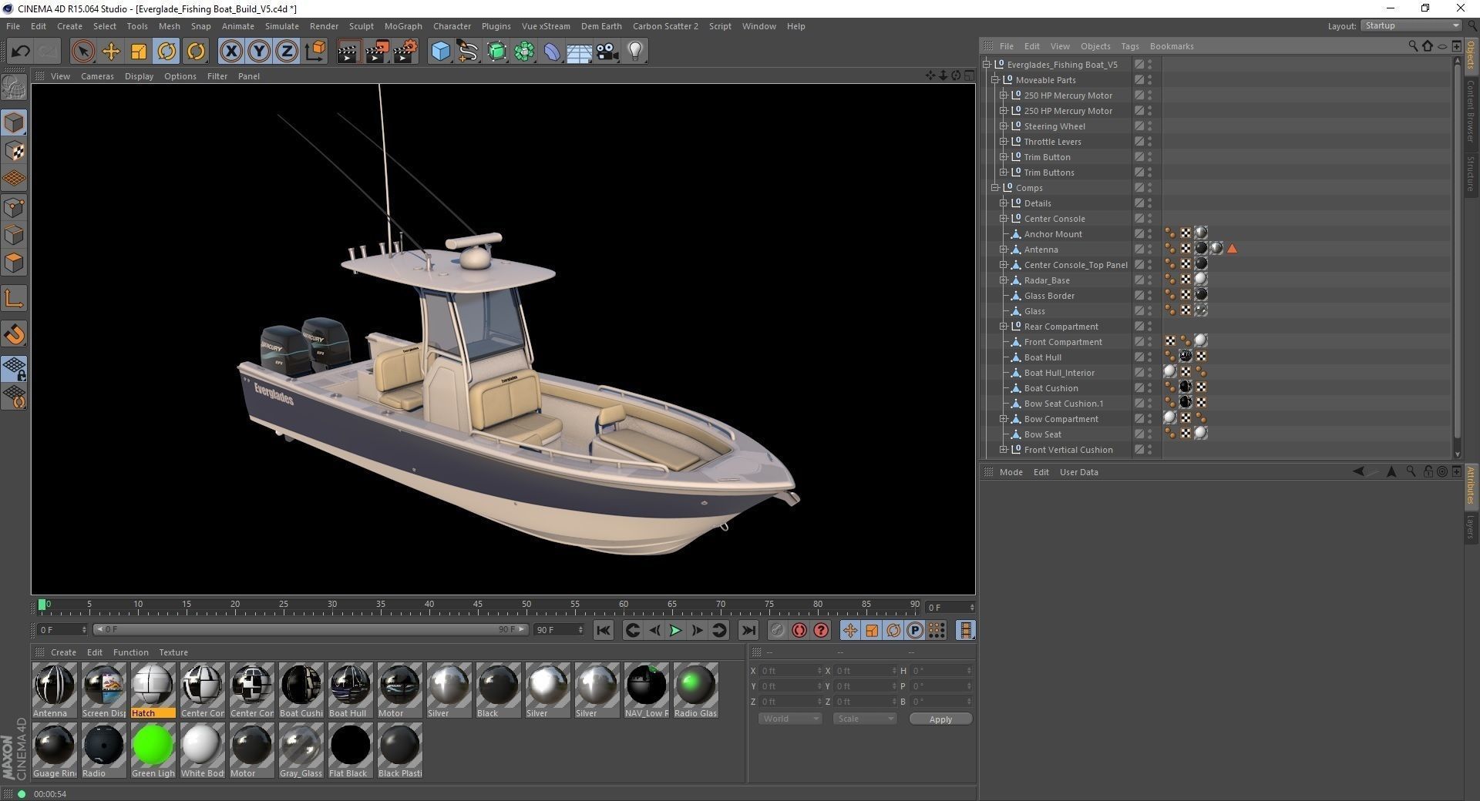Open material manager Texture menu
The height and width of the screenshot is (801, 1480).
coord(173,652)
